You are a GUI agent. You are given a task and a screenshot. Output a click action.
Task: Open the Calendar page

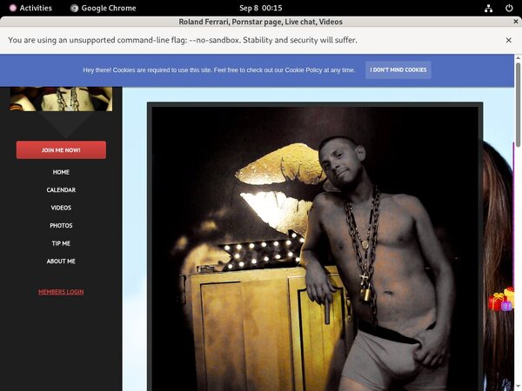pos(61,189)
